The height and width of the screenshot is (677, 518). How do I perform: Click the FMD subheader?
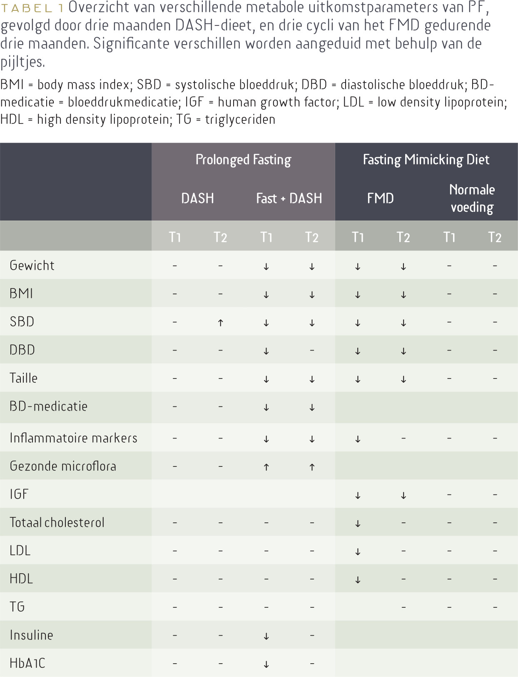pyautogui.click(x=380, y=198)
